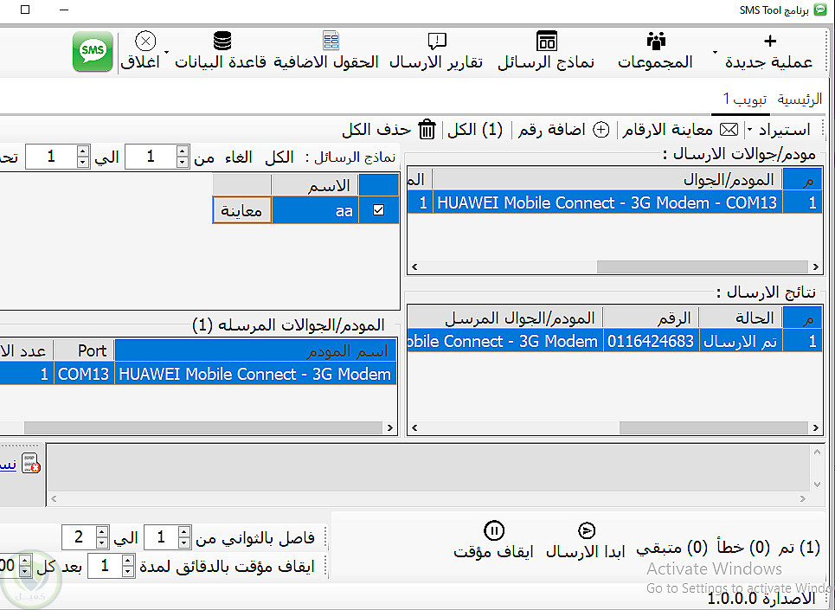This screenshot has height=610, width=835.
Task: Click الاصدارة 1.0.0.0 version text
Action: coord(761,598)
